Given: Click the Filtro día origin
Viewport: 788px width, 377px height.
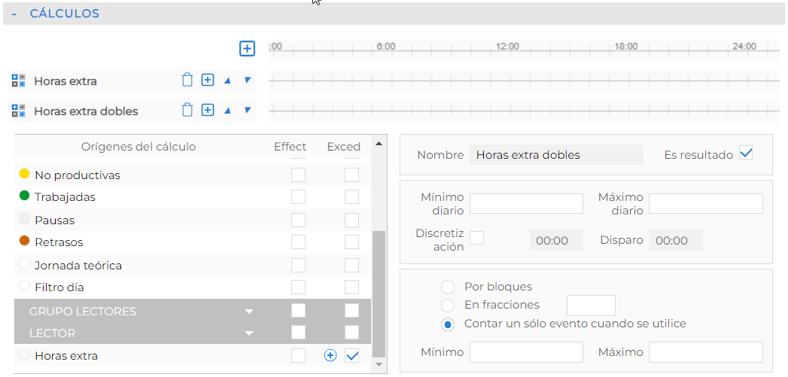Looking at the screenshot, I should (59, 287).
